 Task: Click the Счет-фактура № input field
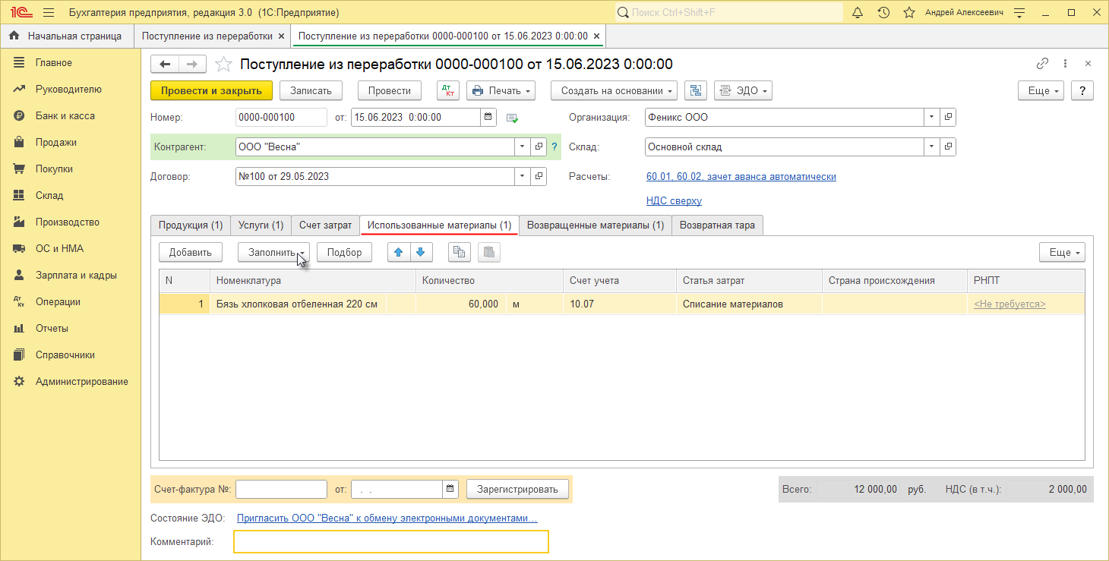tap(281, 490)
